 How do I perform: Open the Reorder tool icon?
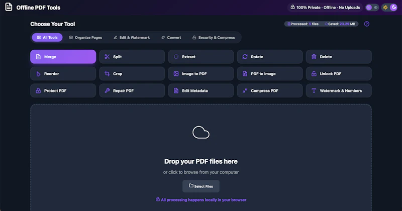click(38, 74)
